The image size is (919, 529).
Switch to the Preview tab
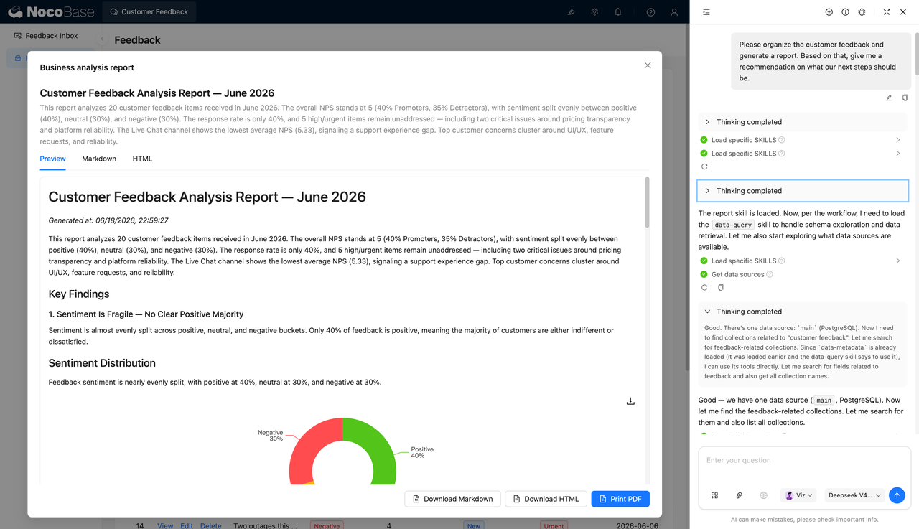52,159
